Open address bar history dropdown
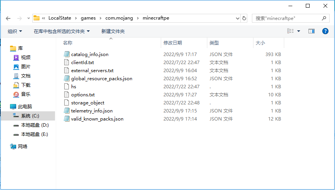This screenshot has width=335, height=190. 237,18
